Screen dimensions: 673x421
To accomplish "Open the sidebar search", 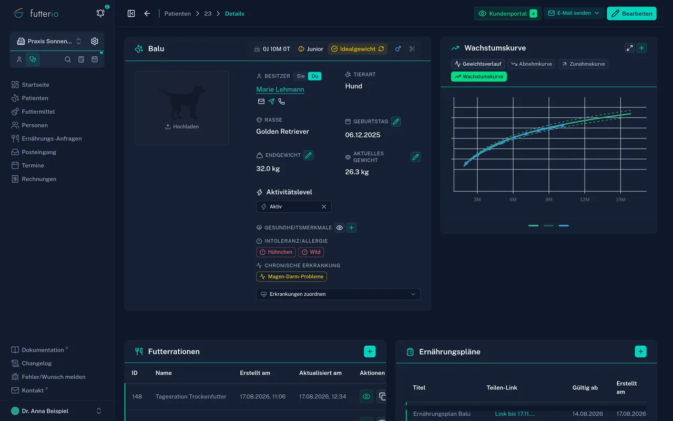I will (x=68, y=59).
